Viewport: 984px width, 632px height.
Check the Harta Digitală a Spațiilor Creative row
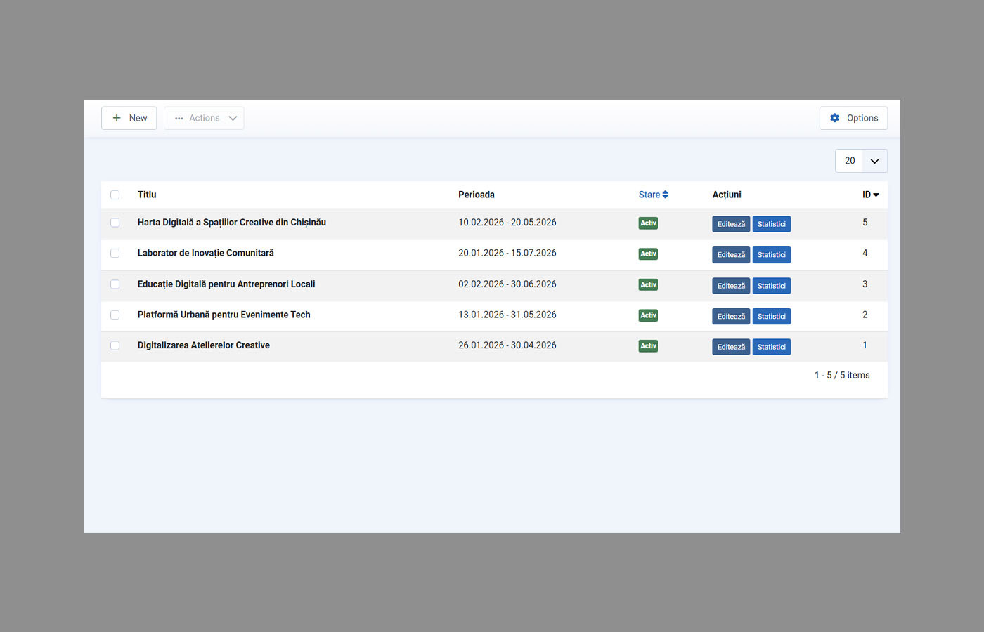(x=115, y=223)
